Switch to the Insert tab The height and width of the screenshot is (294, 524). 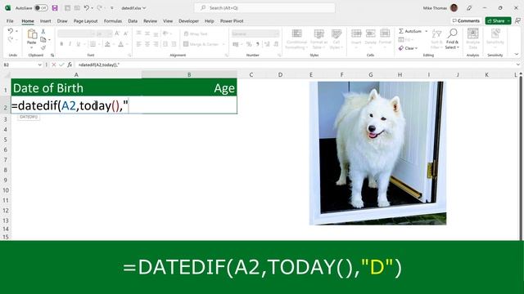pyautogui.click(x=46, y=21)
